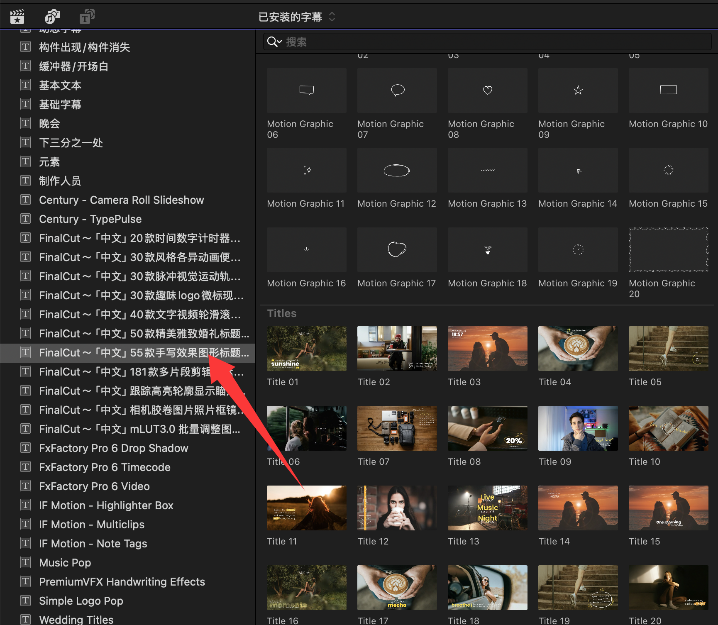Click the title icon beside Music Pop
This screenshot has width=718, height=625.
click(25, 562)
